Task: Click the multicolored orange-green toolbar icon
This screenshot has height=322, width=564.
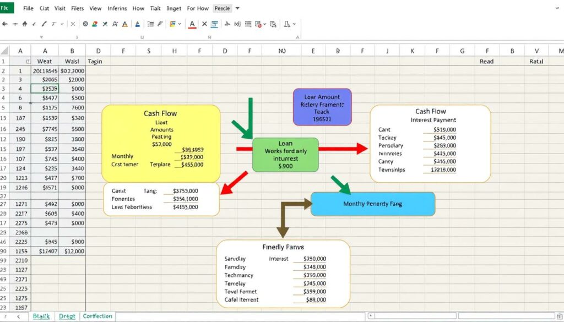Action: point(95,24)
